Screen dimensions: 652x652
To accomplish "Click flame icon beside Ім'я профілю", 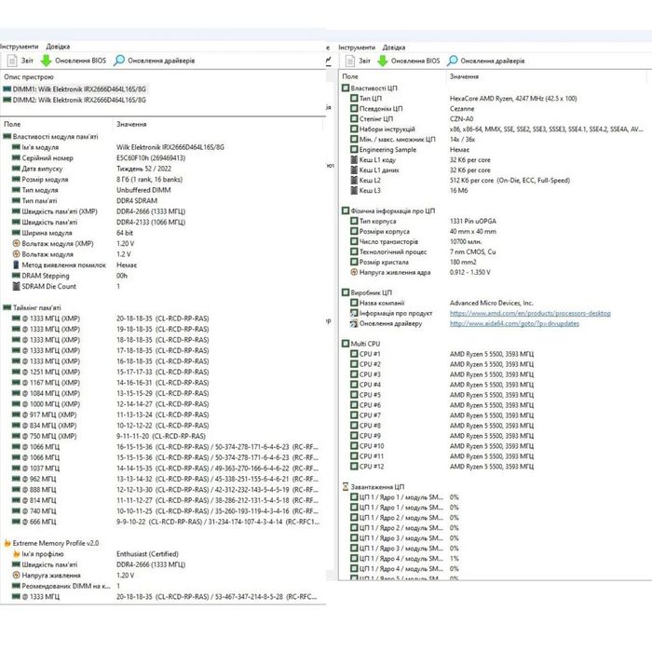I will coord(16,554).
